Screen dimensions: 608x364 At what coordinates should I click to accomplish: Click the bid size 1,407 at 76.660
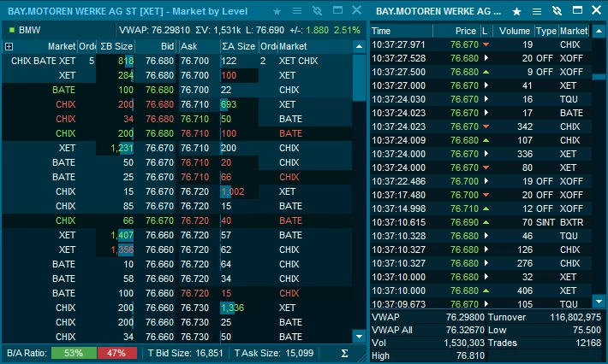point(122,235)
